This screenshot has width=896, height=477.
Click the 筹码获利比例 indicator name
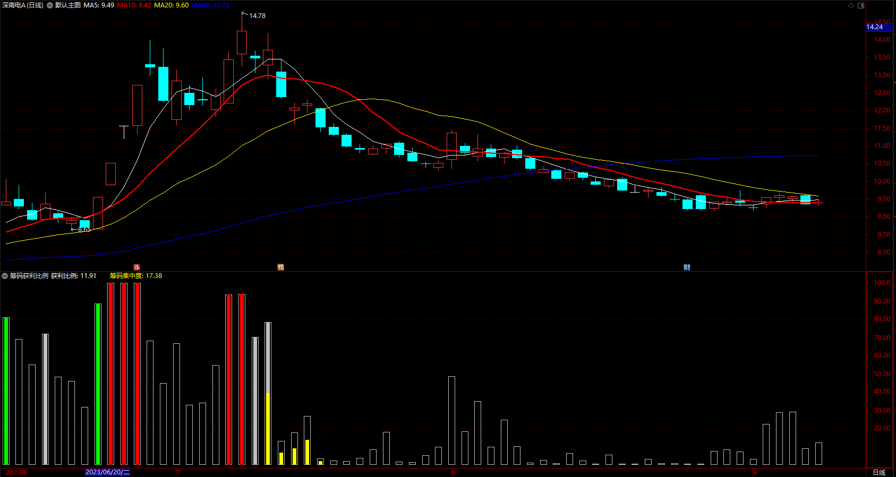coord(29,276)
